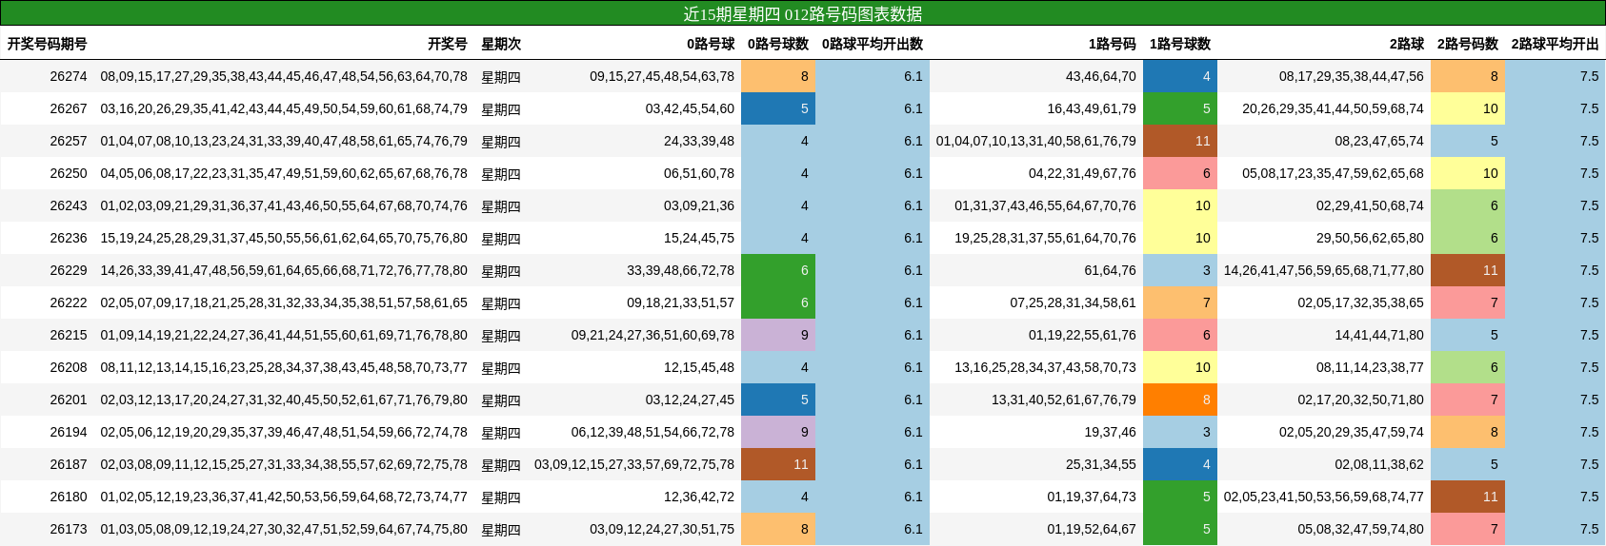
Task: Click the brown 1路号球数 cell showing 11
Action: tap(1180, 141)
